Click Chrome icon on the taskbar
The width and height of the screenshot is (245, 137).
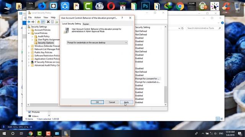(x=31, y=134)
